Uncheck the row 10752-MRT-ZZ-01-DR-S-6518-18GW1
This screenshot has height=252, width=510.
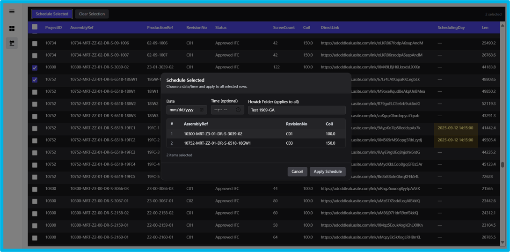tap(35, 80)
